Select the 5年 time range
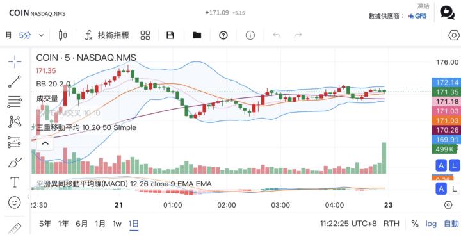The height and width of the screenshot is (246, 461). click(45, 224)
